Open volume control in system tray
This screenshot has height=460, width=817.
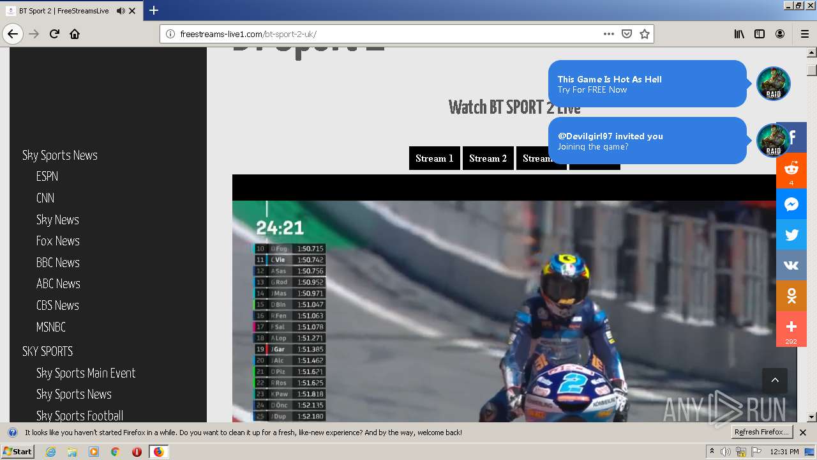click(x=726, y=452)
